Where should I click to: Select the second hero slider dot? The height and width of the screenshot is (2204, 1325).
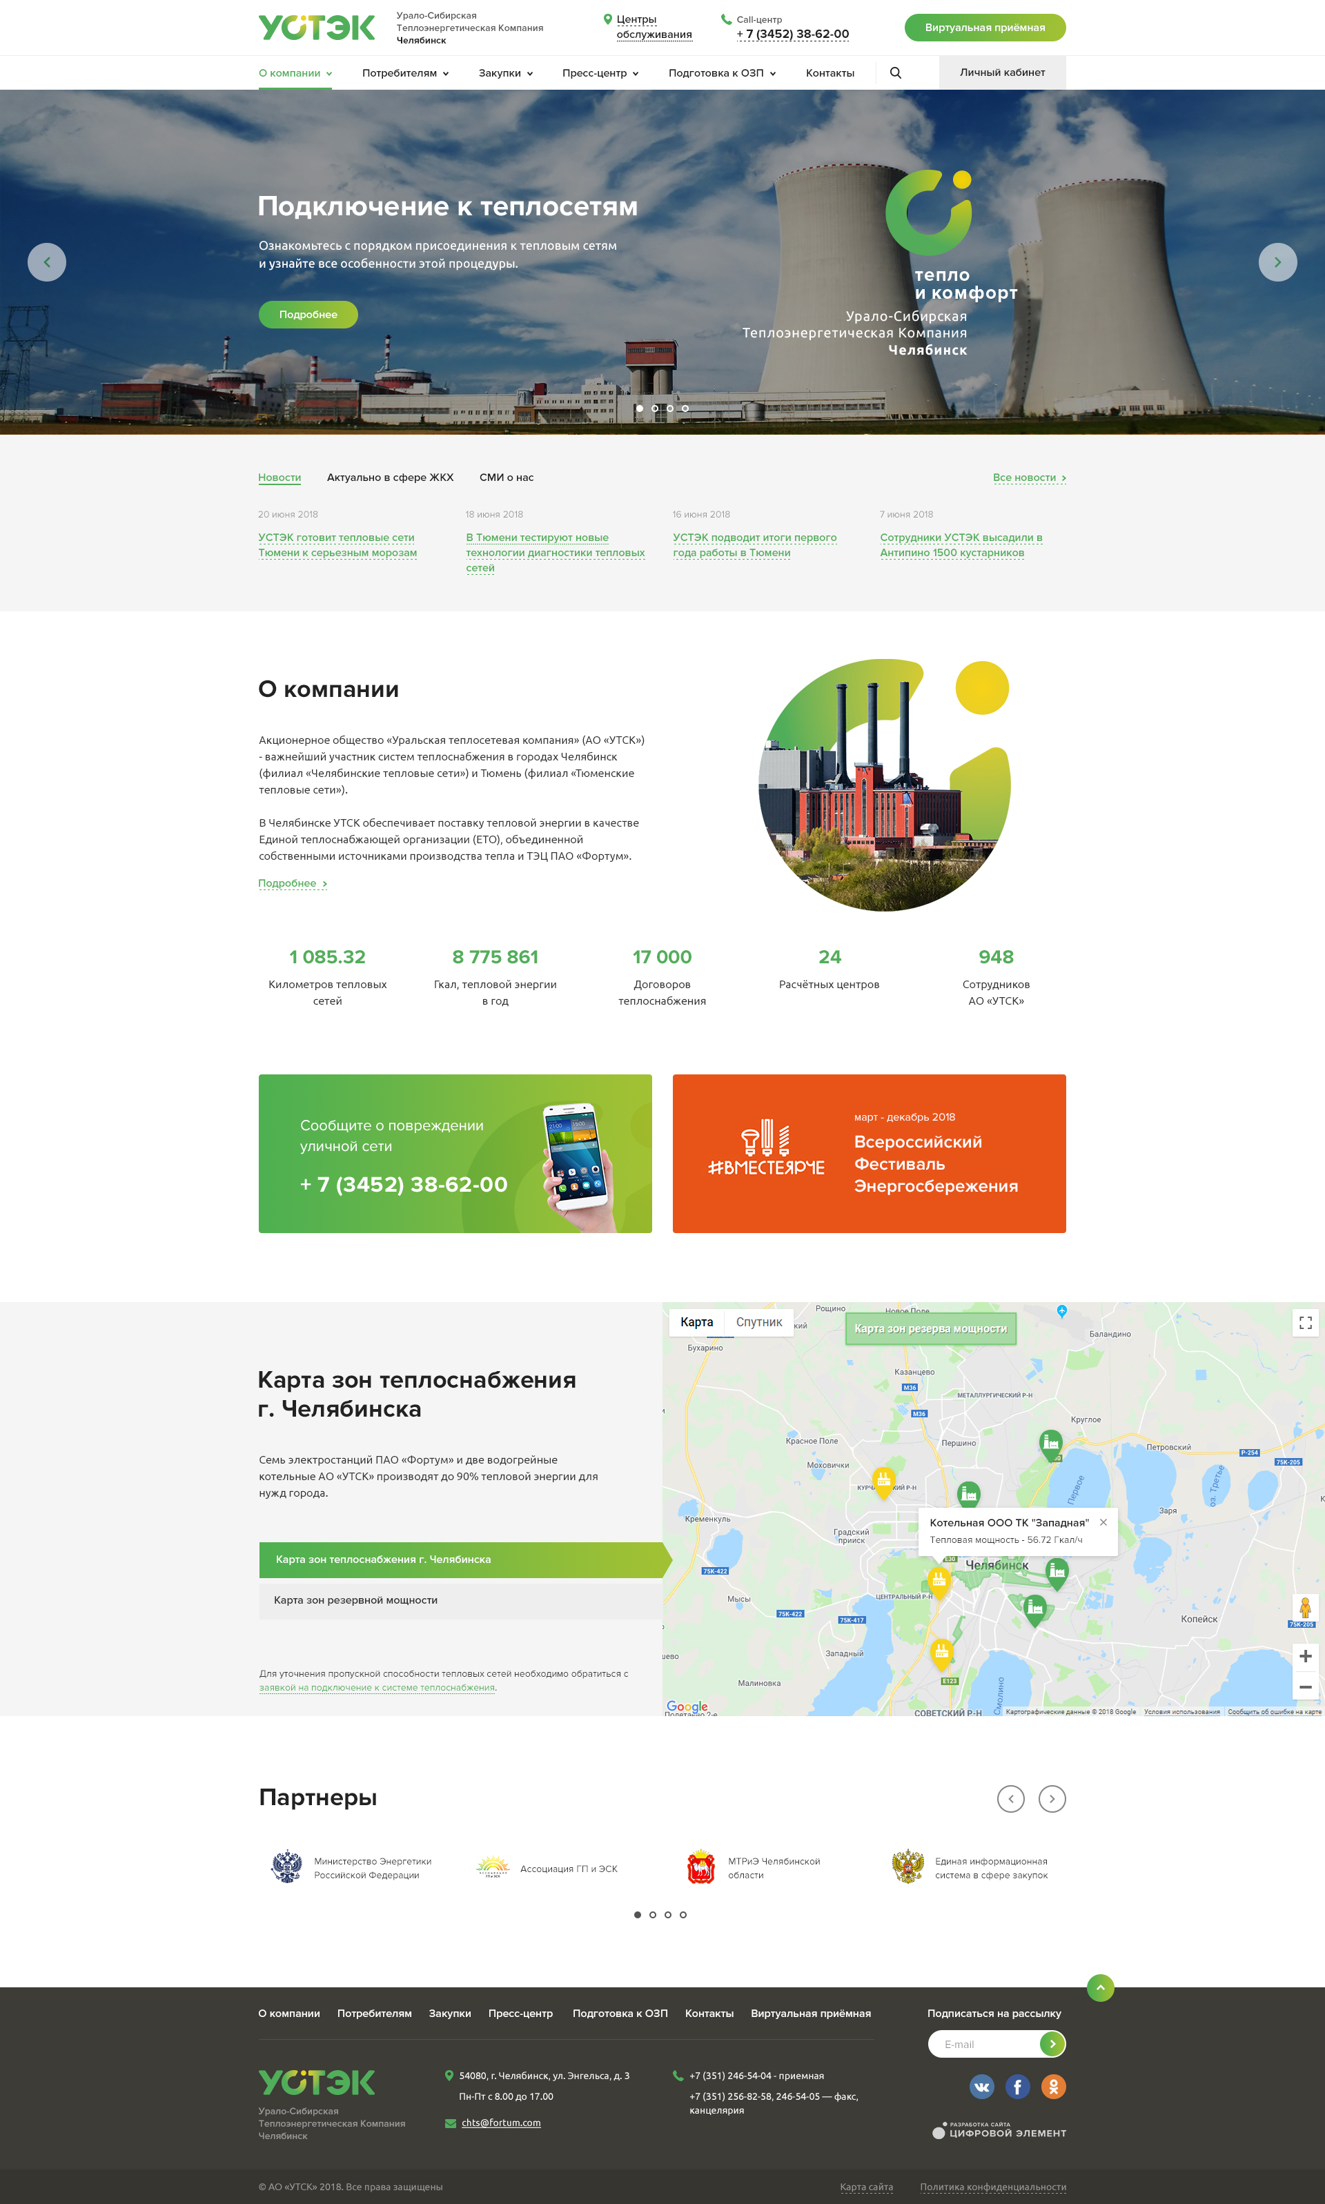point(654,408)
